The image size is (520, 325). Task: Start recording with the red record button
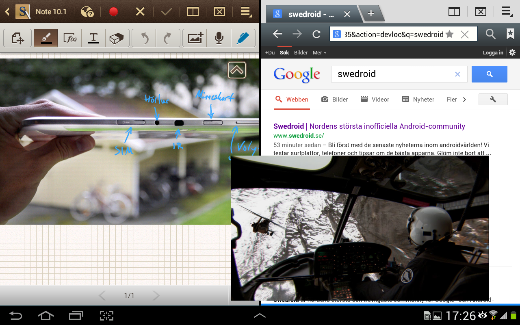coord(113,11)
